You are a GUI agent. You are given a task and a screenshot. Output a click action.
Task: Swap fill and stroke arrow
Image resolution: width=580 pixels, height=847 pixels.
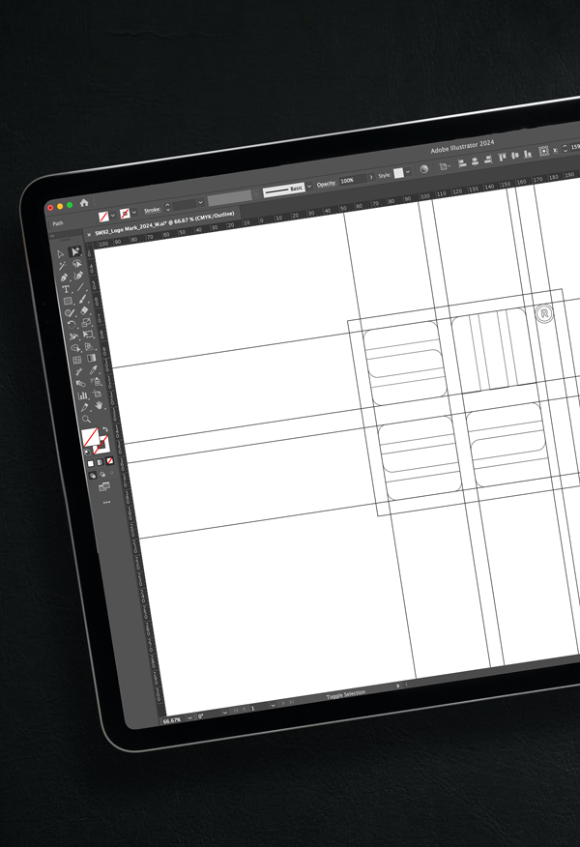[103, 431]
